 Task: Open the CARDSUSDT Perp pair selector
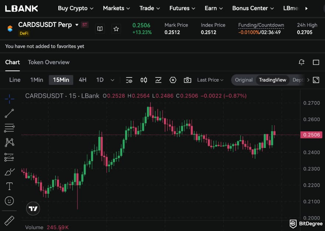[x=48, y=25]
